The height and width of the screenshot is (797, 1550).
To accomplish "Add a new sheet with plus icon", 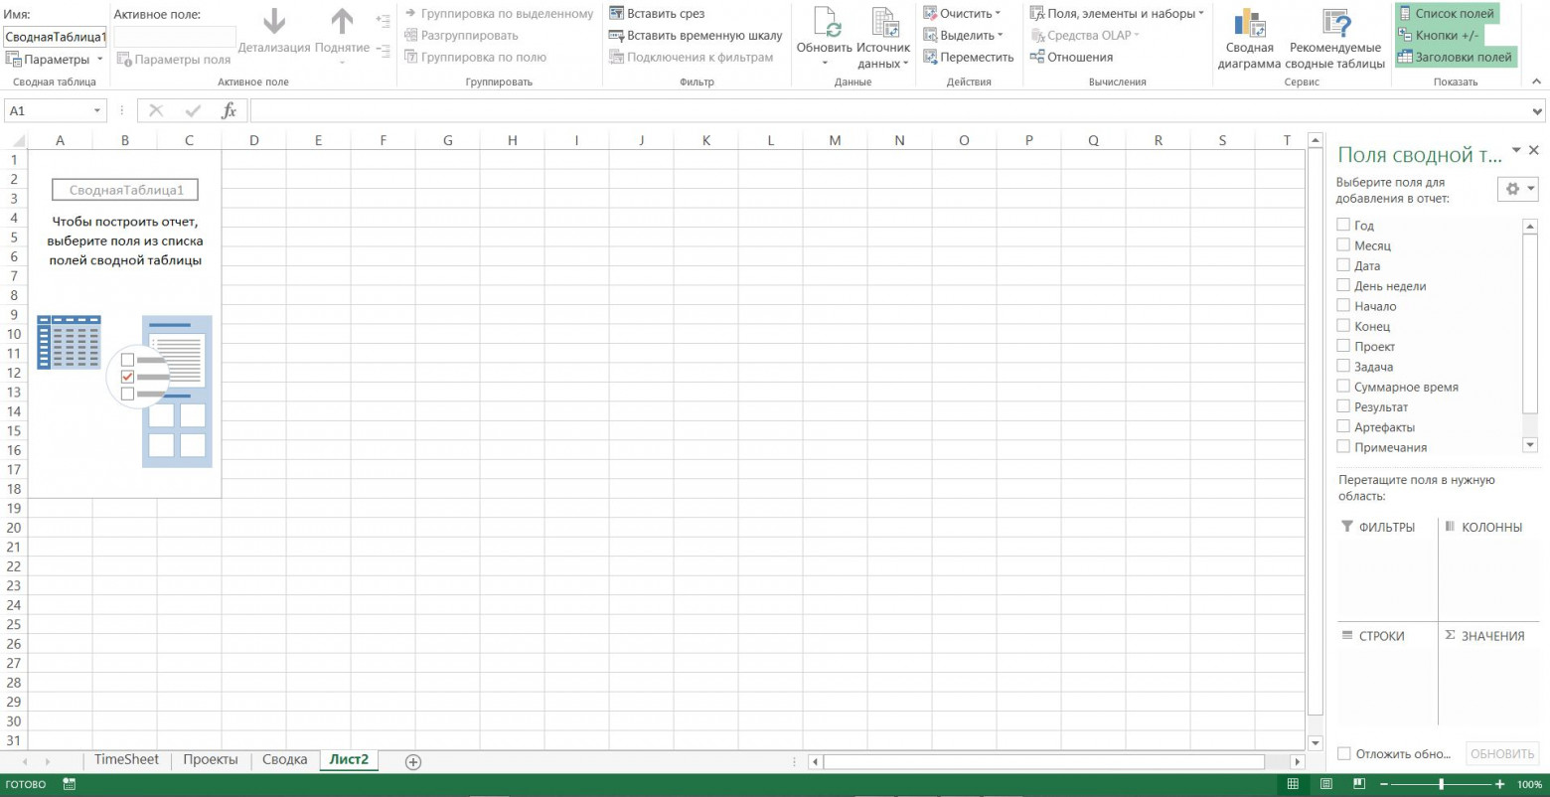I will tap(413, 761).
